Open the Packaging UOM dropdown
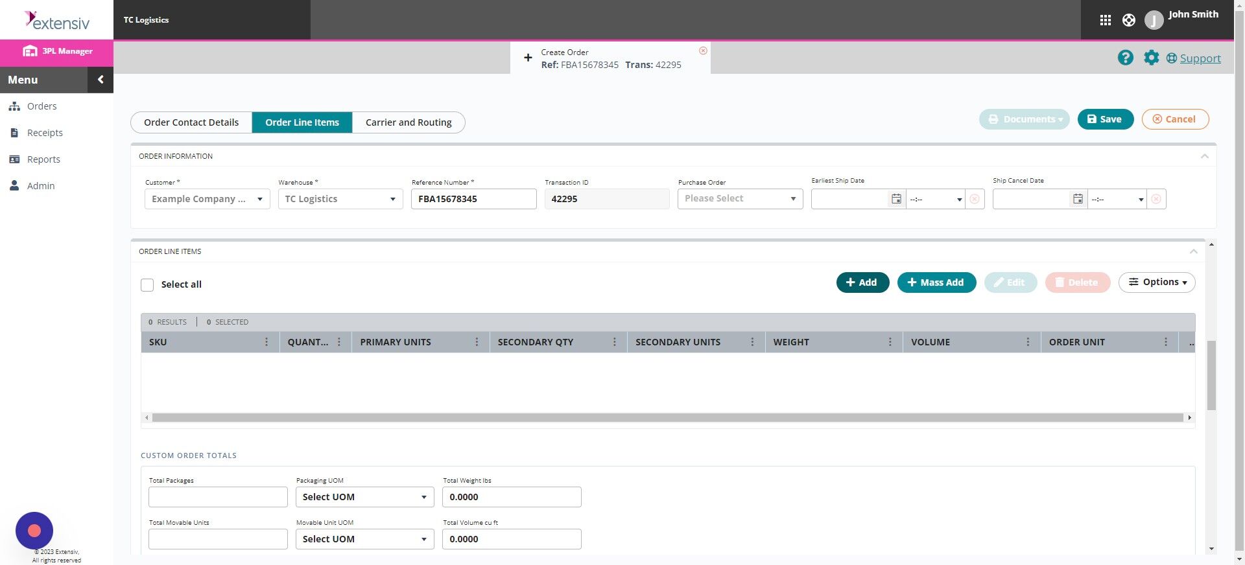This screenshot has height=565, width=1245. coord(365,497)
